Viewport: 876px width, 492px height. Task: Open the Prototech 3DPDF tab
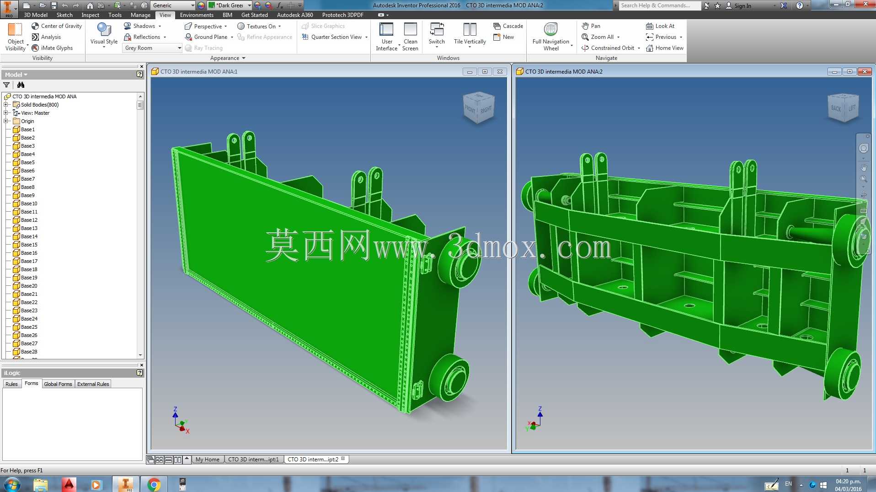click(342, 15)
